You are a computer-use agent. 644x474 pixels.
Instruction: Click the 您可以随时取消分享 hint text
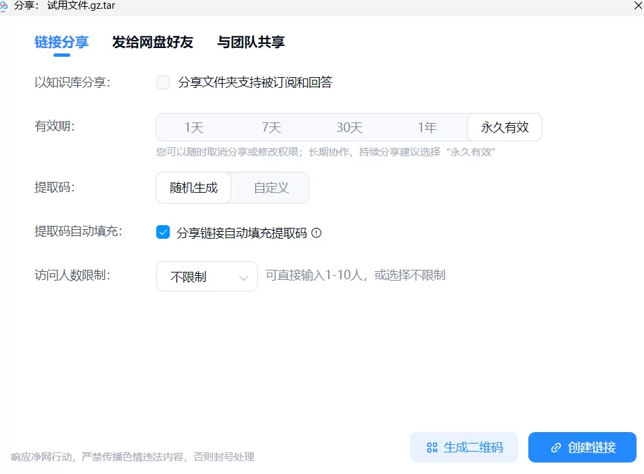click(325, 152)
